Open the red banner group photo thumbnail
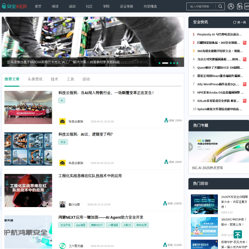 (28, 107)
